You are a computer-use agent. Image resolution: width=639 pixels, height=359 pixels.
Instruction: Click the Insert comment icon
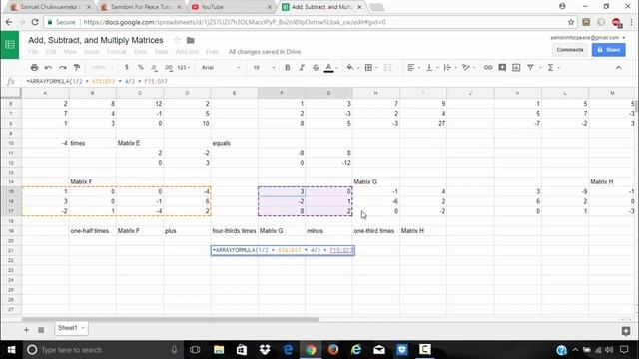[x=502, y=67]
